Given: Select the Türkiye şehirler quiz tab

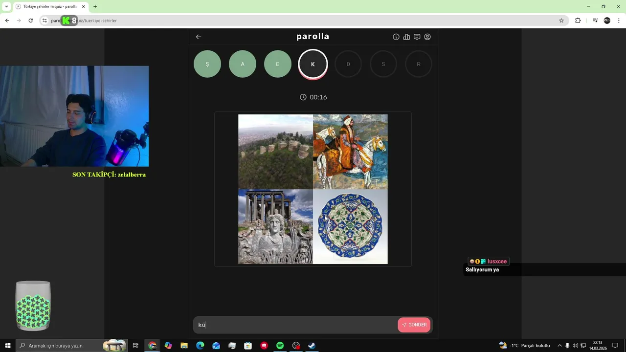Looking at the screenshot, I should (x=50, y=6).
